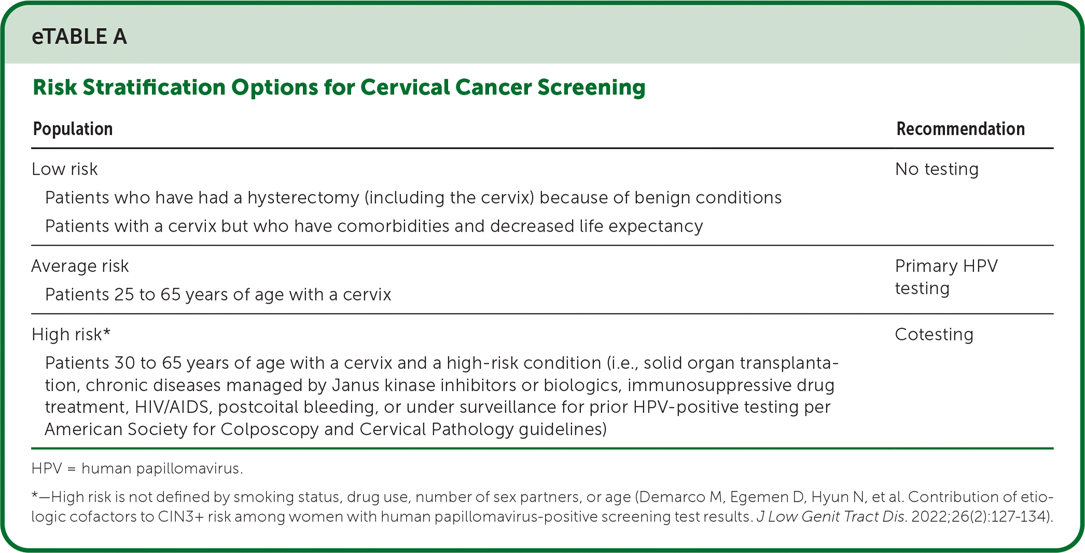Image resolution: width=1085 pixels, height=553 pixels.
Task: Select the comorbidities and decreased life expectancy line
Action: coord(373,226)
